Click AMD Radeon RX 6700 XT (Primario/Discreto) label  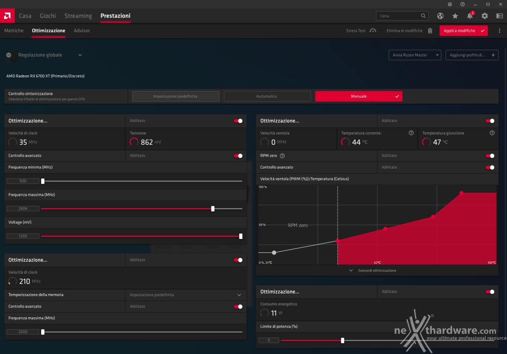tap(46, 76)
